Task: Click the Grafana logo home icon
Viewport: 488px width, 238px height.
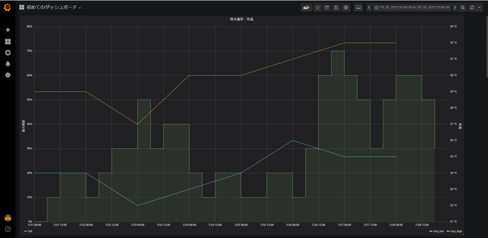Action: tap(7, 7)
